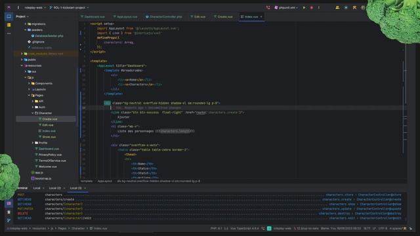Open the phpunit.xml run configuration dropdown
Viewport: 420px width, 236px height.
click(x=286, y=8)
